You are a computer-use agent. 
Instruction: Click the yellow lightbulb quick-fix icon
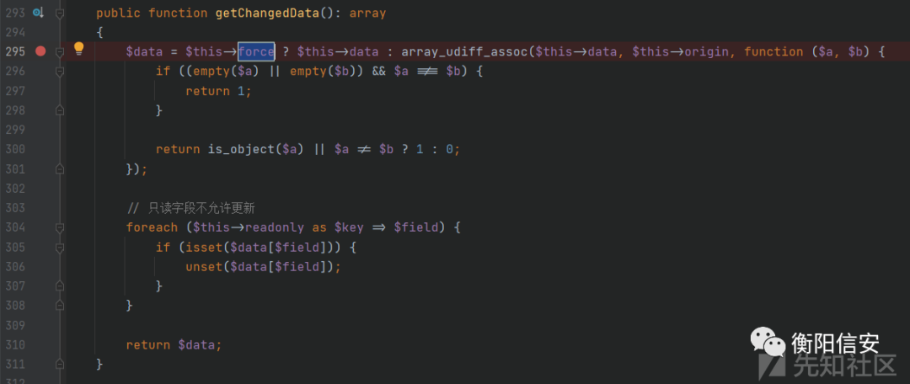coord(79,50)
